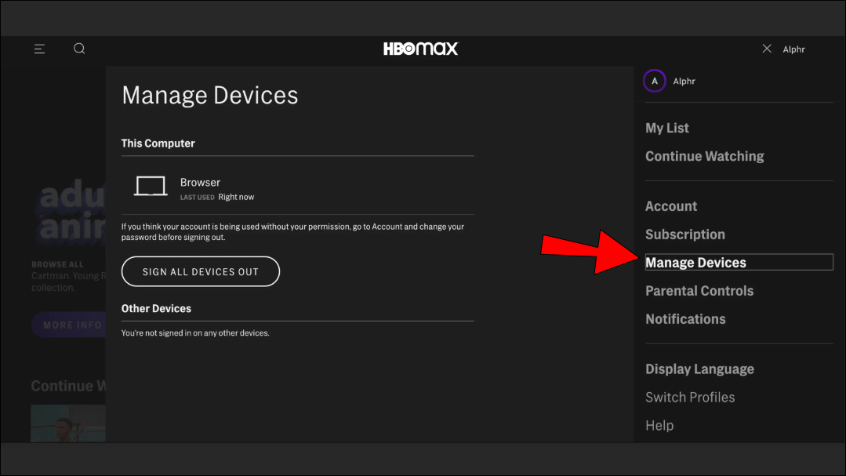Open Switch Profiles
Viewport: 846px width, 476px height.
click(x=690, y=397)
